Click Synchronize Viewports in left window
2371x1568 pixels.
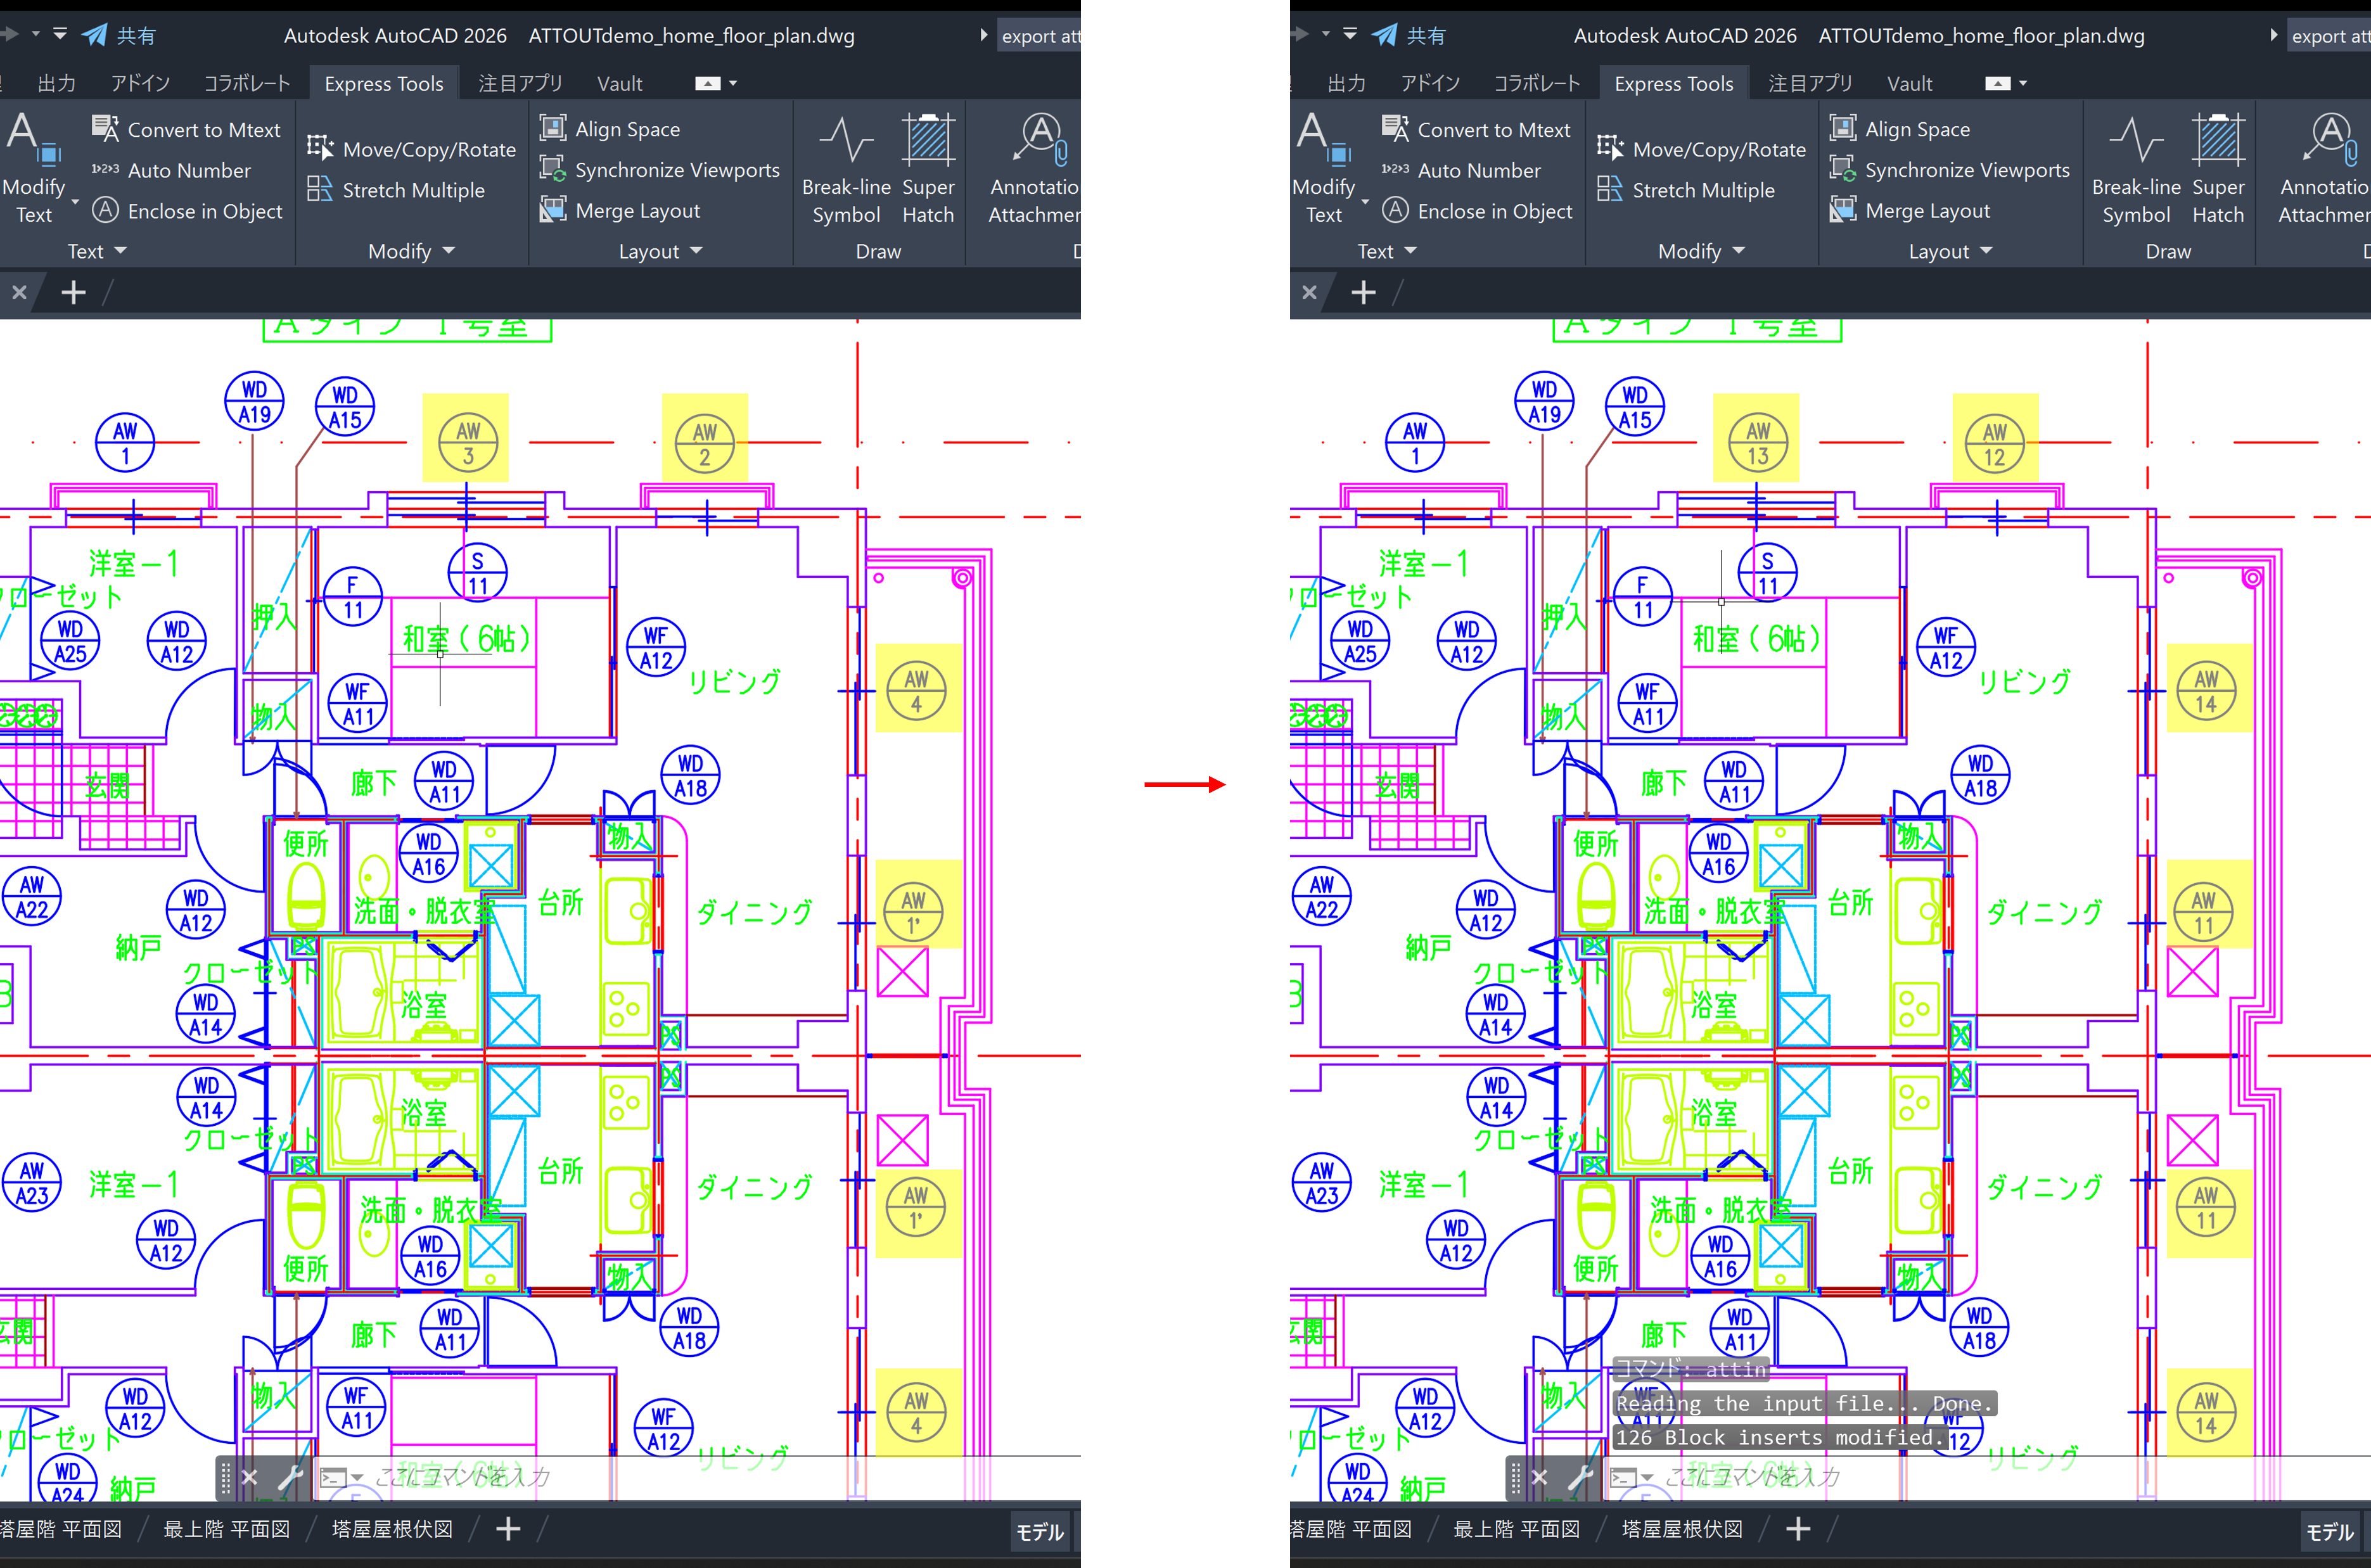click(676, 170)
